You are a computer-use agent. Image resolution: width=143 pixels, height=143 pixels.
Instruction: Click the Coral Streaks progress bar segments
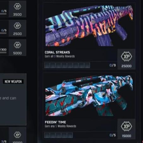(67, 65)
